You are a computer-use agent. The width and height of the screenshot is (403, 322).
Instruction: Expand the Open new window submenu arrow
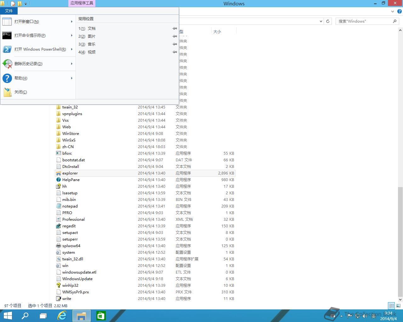(x=72, y=22)
